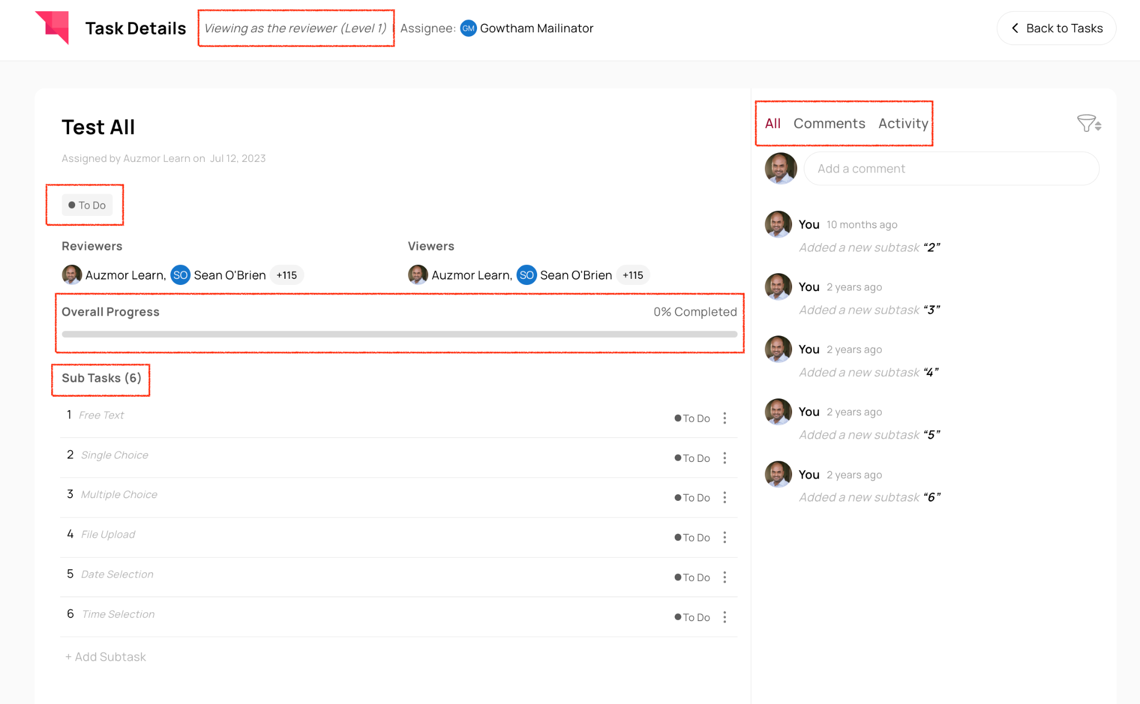Image resolution: width=1140 pixels, height=704 pixels.
Task: Click the + Add Subtask link
Action: [106, 657]
